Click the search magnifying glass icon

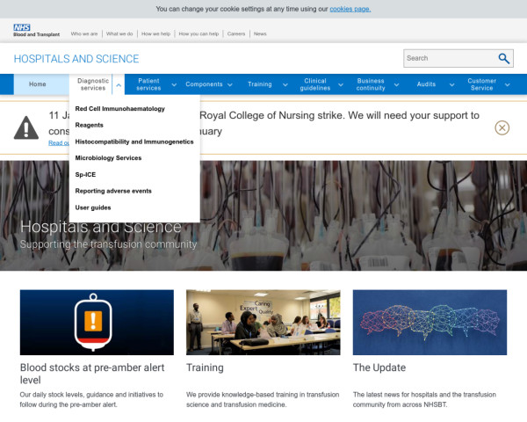point(504,59)
